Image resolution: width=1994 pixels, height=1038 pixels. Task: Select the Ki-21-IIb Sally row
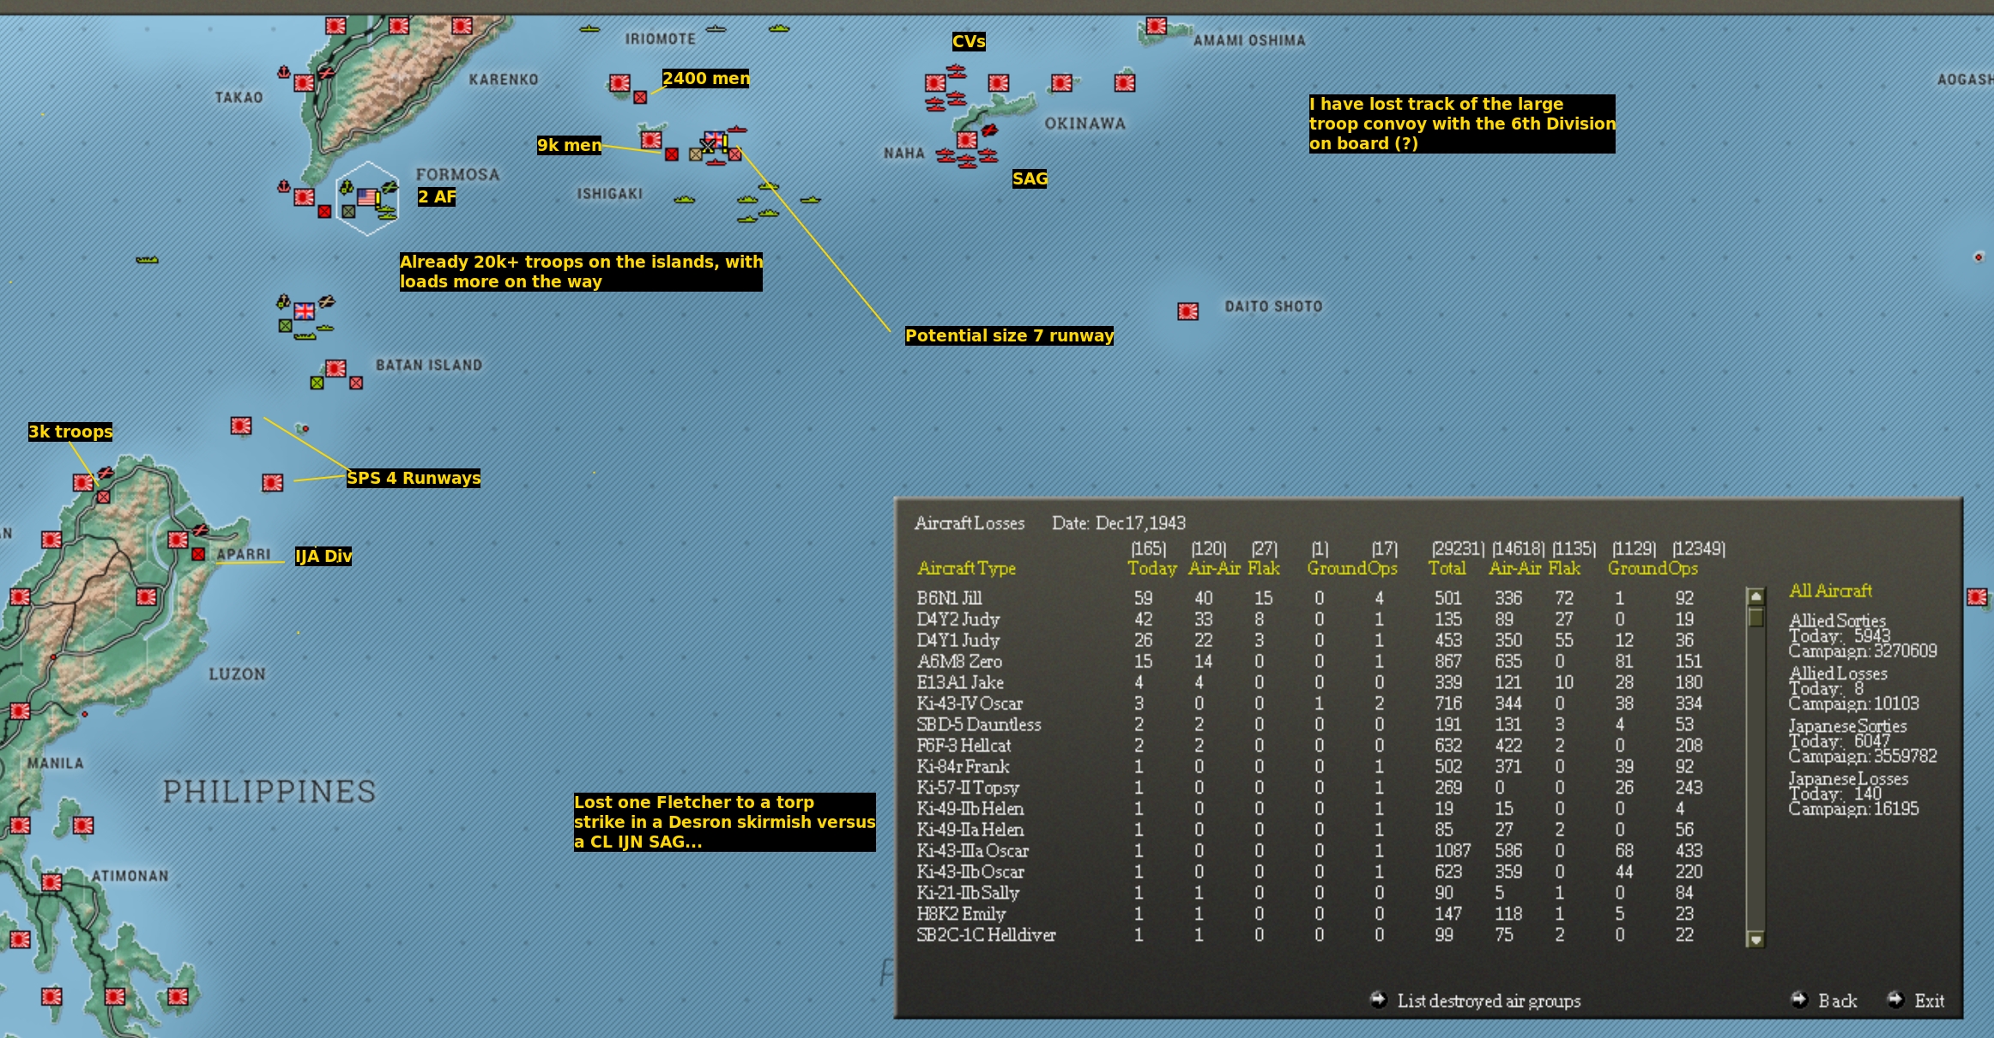coord(1310,892)
